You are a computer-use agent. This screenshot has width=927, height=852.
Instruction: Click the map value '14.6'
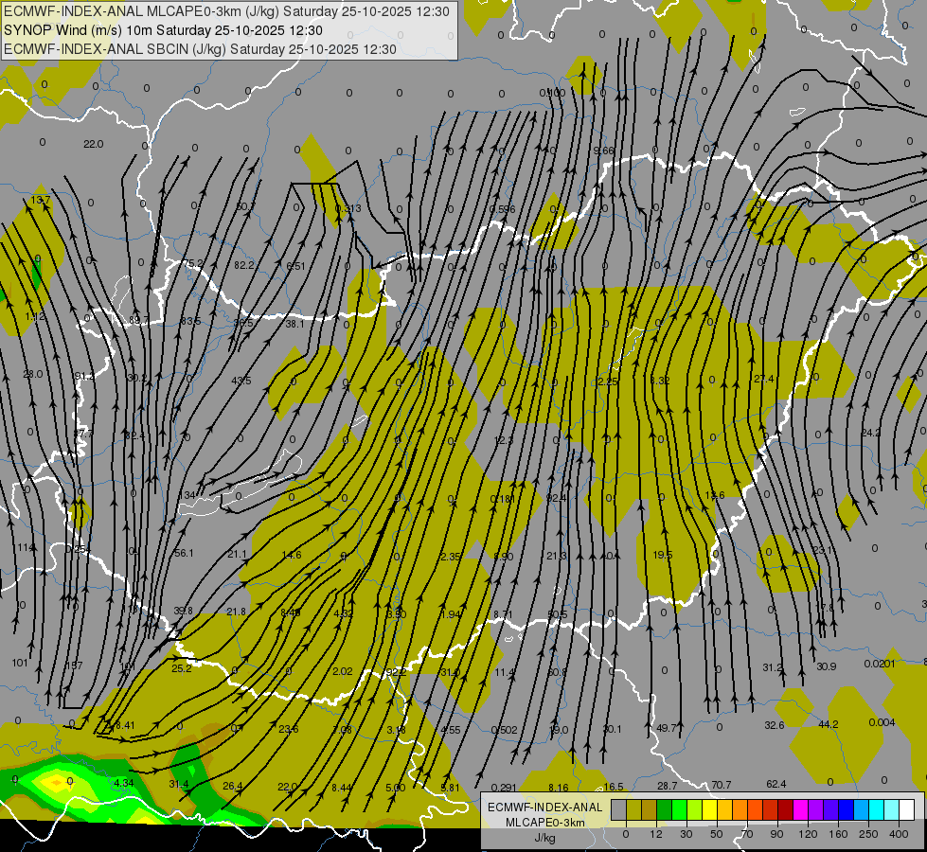[x=292, y=555]
